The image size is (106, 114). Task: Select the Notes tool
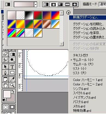pyautogui.click(x=6, y=79)
